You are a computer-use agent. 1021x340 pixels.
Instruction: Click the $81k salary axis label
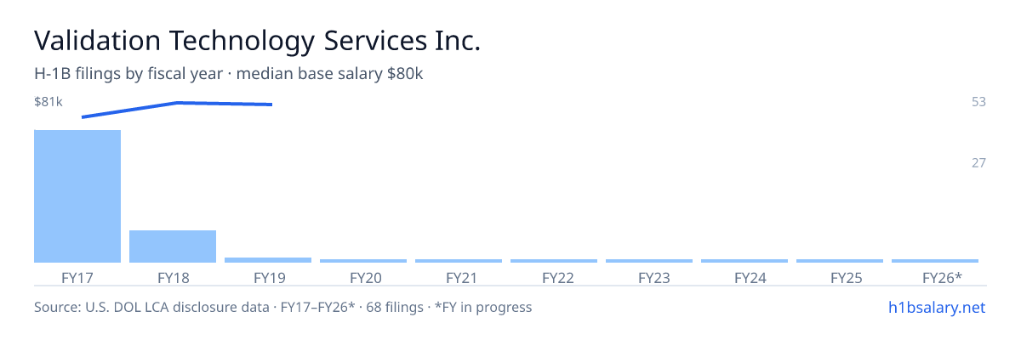(x=48, y=102)
